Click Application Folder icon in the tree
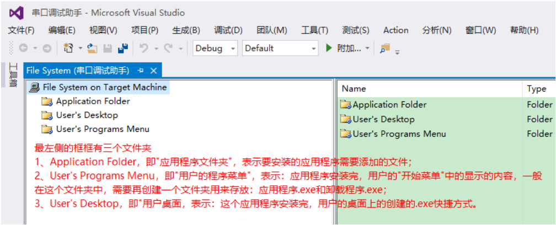The image size is (556, 225). (47, 101)
